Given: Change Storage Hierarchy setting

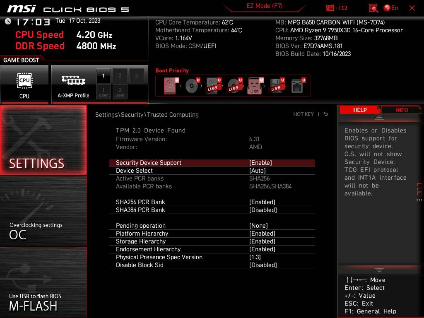Looking at the screenshot, I should [212, 241].
